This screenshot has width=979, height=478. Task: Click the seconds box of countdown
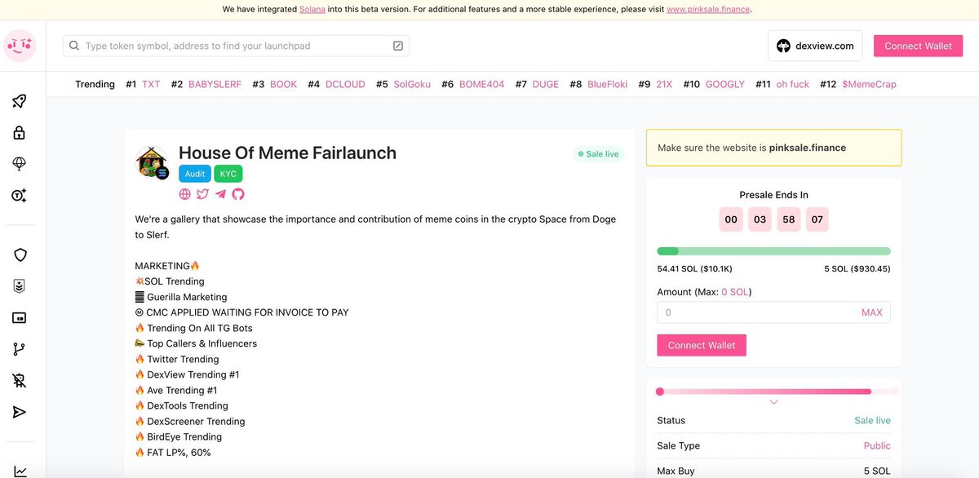click(817, 219)
